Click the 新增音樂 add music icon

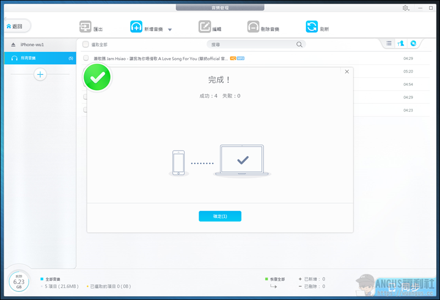click(136, 27)
